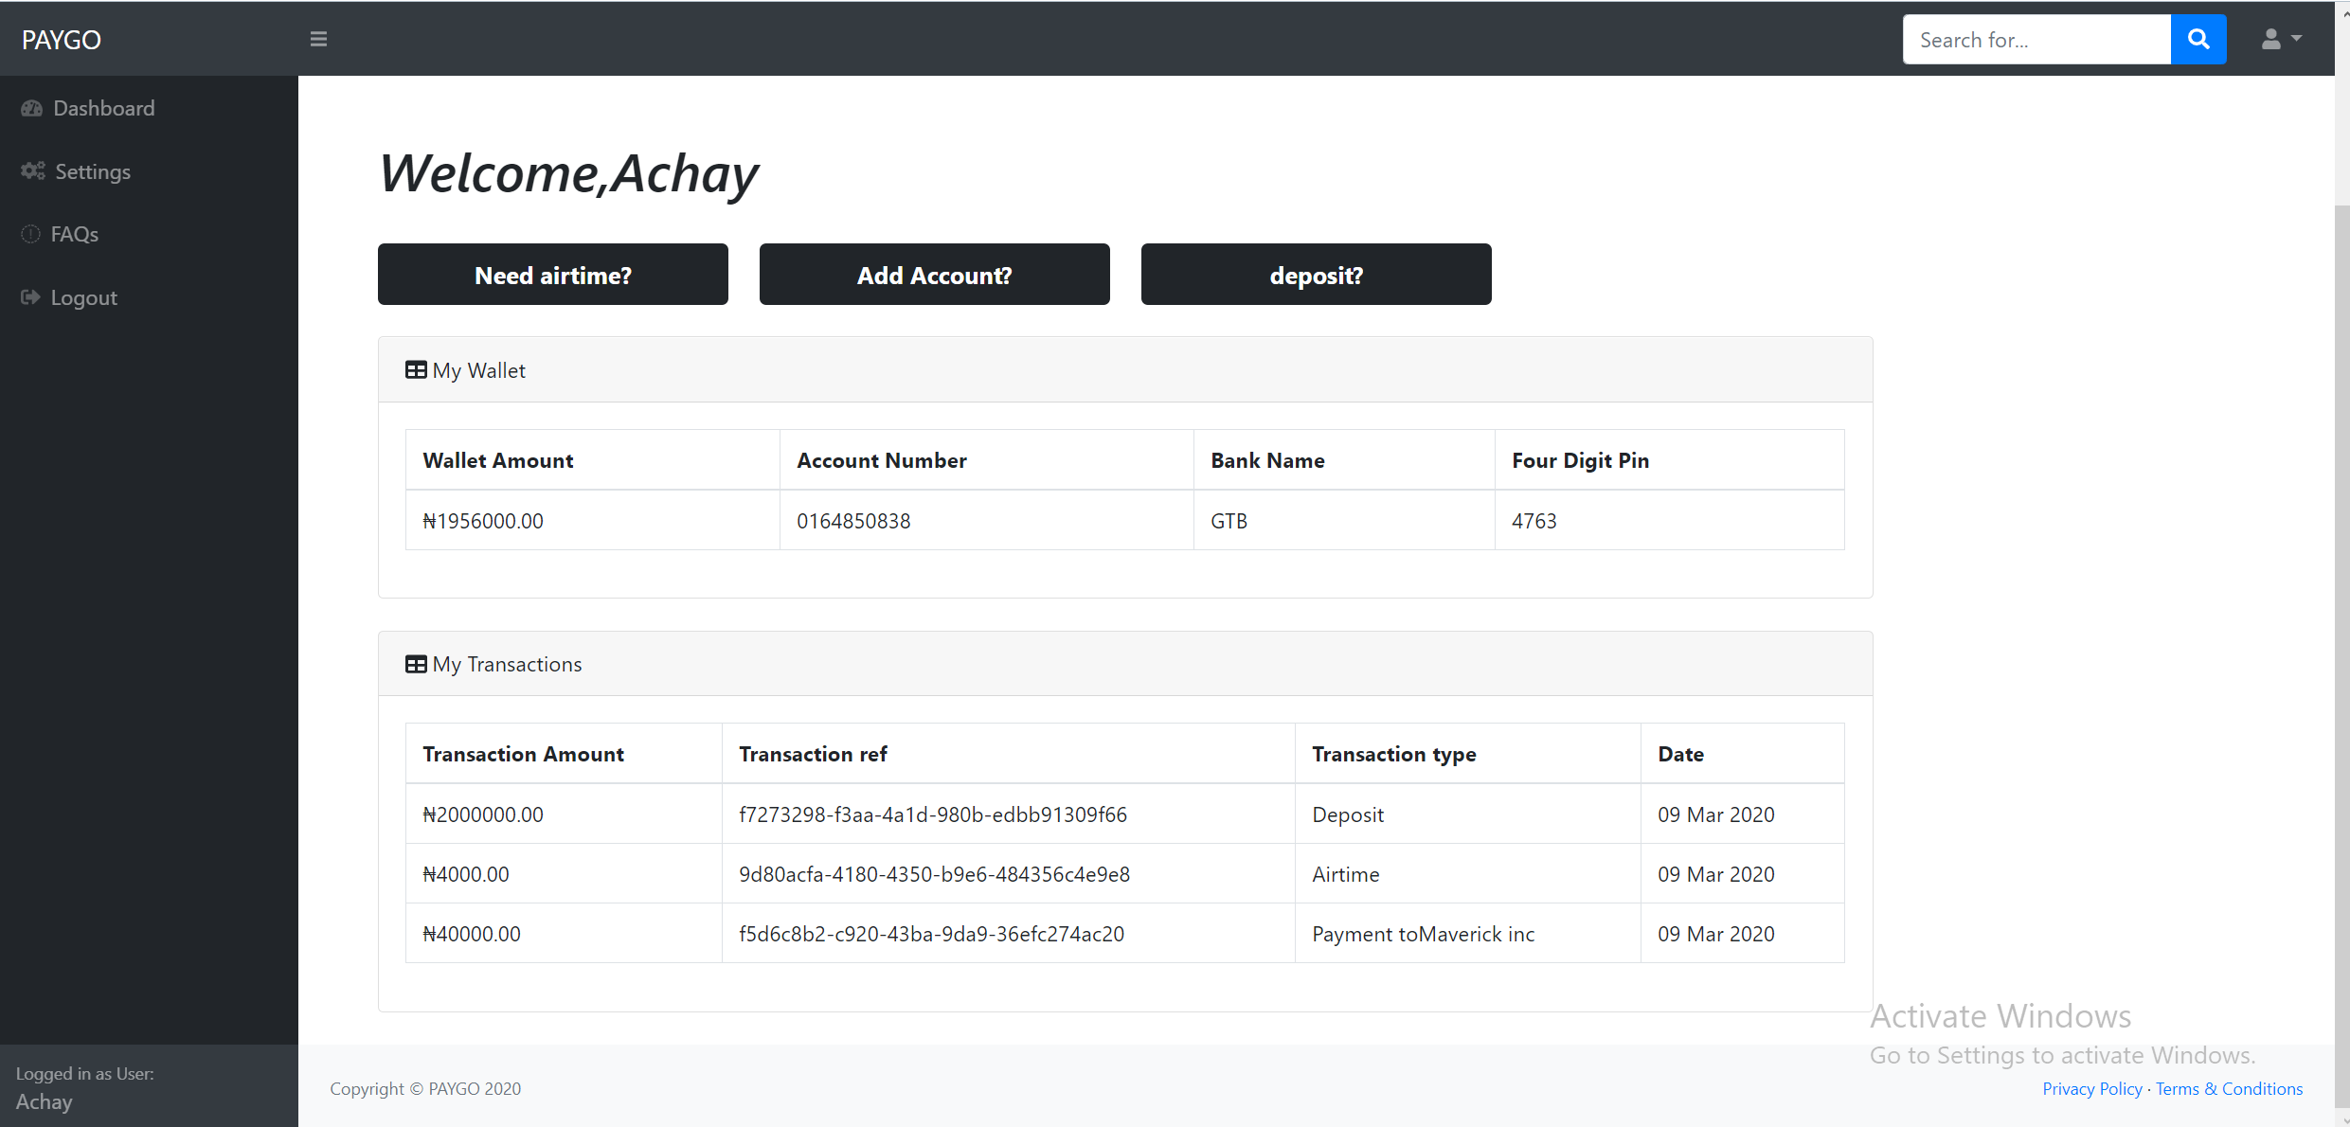This screenshot has height=1127, width=2350.
Task: Click the My Transactions table icon
Action: pyautogui.click(x=416, y=664)
